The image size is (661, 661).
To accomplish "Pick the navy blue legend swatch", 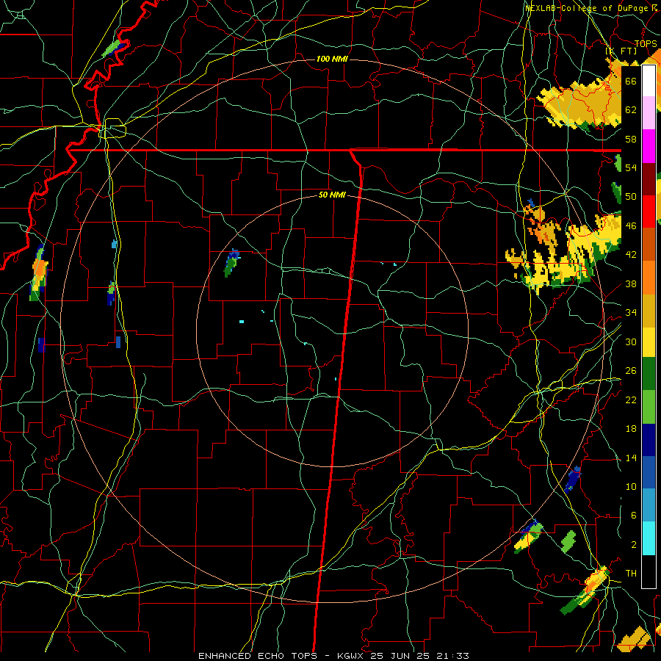I will click(649, 440).
